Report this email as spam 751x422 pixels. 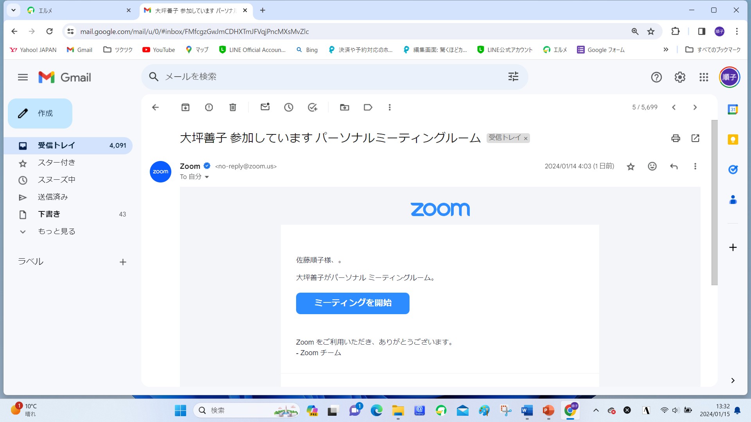click(x=209, y=107)
